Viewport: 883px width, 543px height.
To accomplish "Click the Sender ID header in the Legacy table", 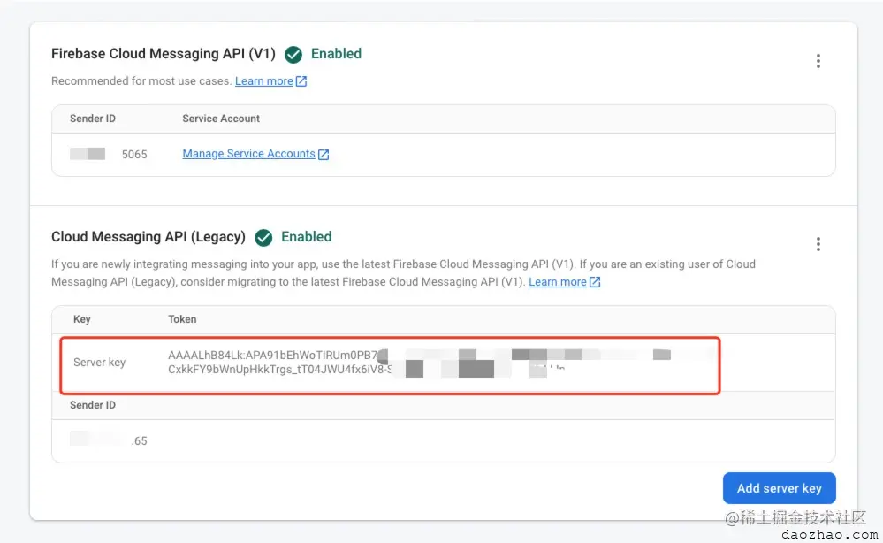I will 92,405.
